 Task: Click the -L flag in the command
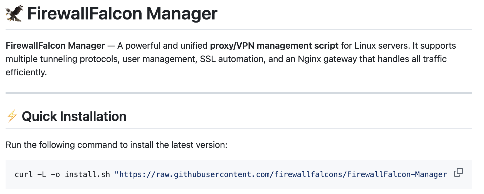[42, 174]
